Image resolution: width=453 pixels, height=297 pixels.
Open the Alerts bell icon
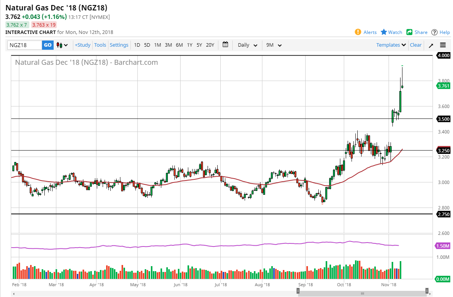tap(358, 32)
